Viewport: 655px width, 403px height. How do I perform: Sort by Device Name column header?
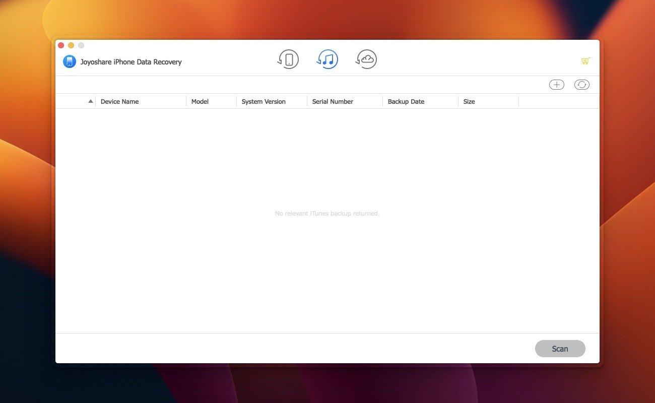[119, 101]
